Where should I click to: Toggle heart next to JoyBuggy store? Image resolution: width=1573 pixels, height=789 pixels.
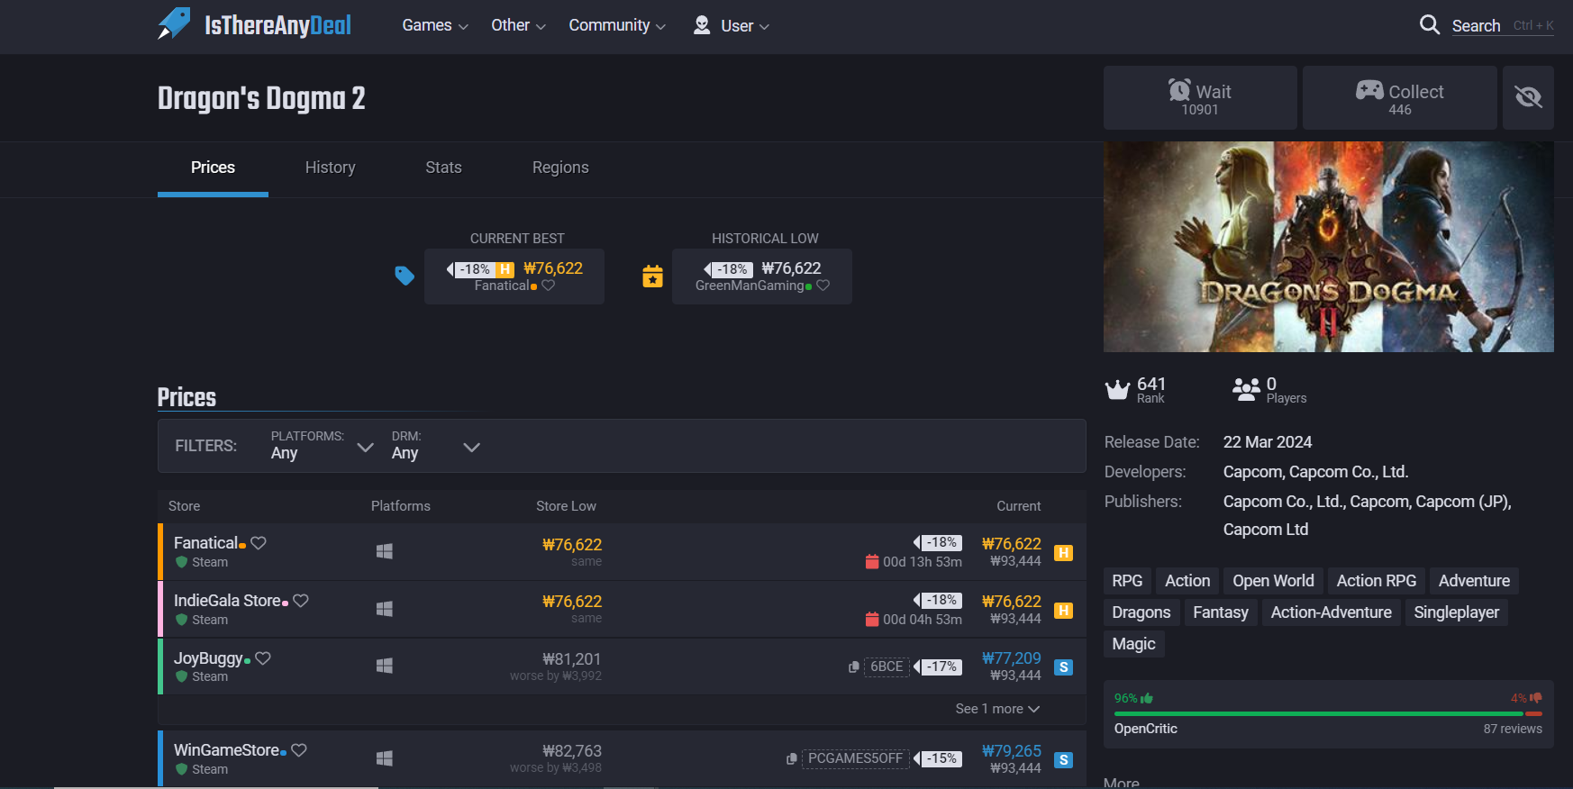point(263,658)
